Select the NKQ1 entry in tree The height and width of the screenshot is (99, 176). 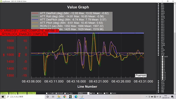coord(163,37)
